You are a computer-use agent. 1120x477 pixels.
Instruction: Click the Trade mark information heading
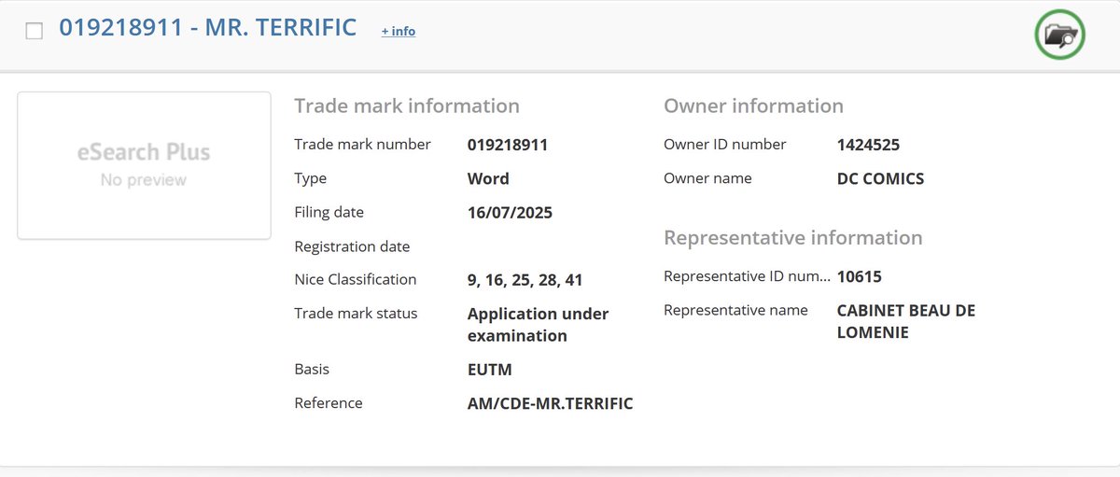pos(407,105)
